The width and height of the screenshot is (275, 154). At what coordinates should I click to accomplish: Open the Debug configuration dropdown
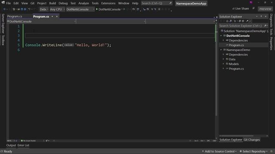[44, 9]
